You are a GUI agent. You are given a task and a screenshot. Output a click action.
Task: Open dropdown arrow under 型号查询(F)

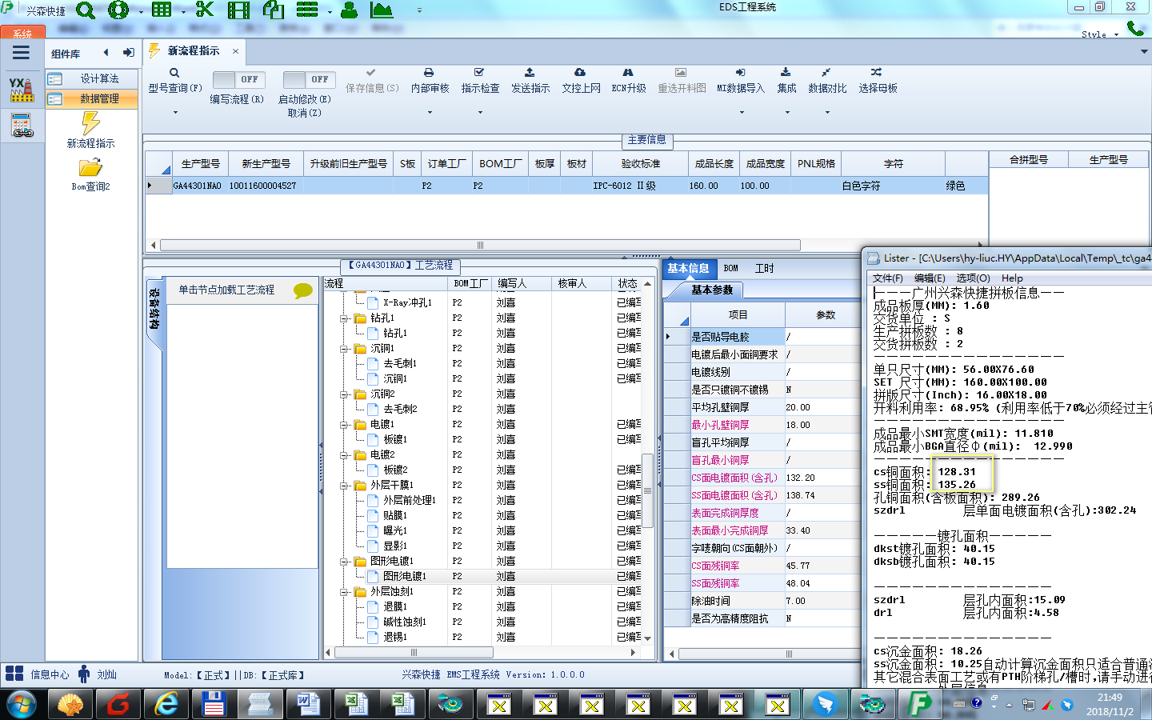[175, 113]
